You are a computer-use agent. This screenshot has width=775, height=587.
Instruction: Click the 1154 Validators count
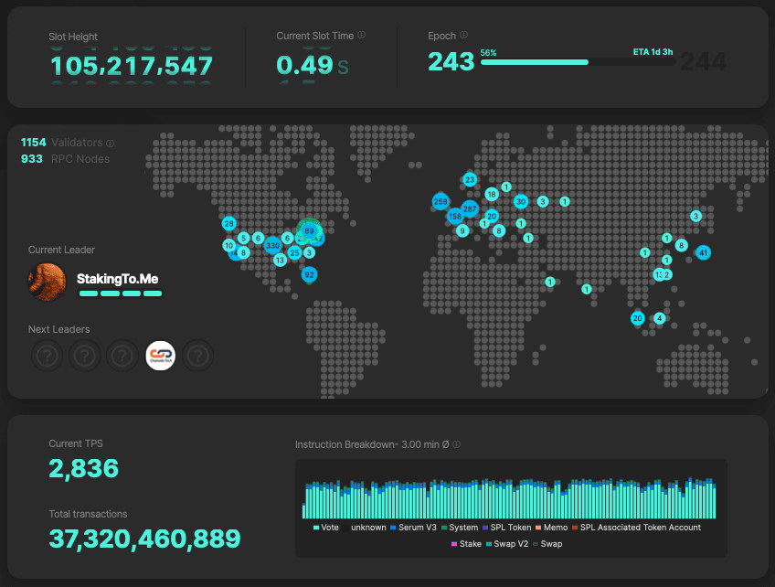[34, 143]
